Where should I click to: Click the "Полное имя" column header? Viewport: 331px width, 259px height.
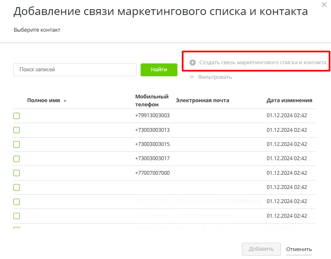[x=44, y=101]
